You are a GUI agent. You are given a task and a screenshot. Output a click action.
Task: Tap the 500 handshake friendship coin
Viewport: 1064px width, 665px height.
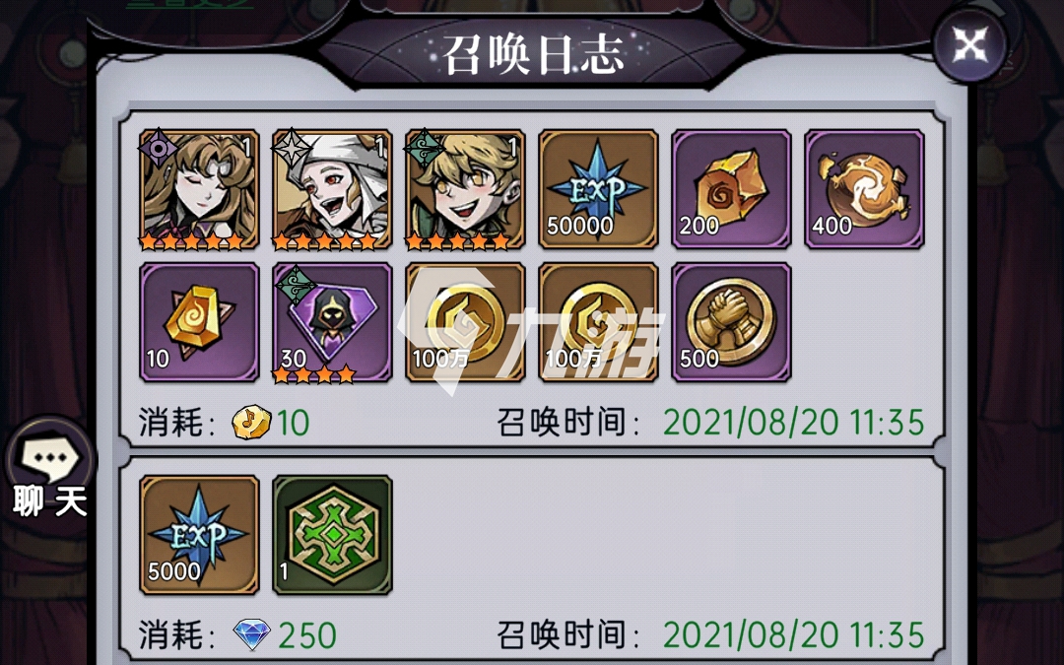click(731, 322)
